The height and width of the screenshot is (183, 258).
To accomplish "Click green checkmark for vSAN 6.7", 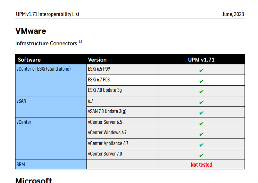I will coord(201,102).
